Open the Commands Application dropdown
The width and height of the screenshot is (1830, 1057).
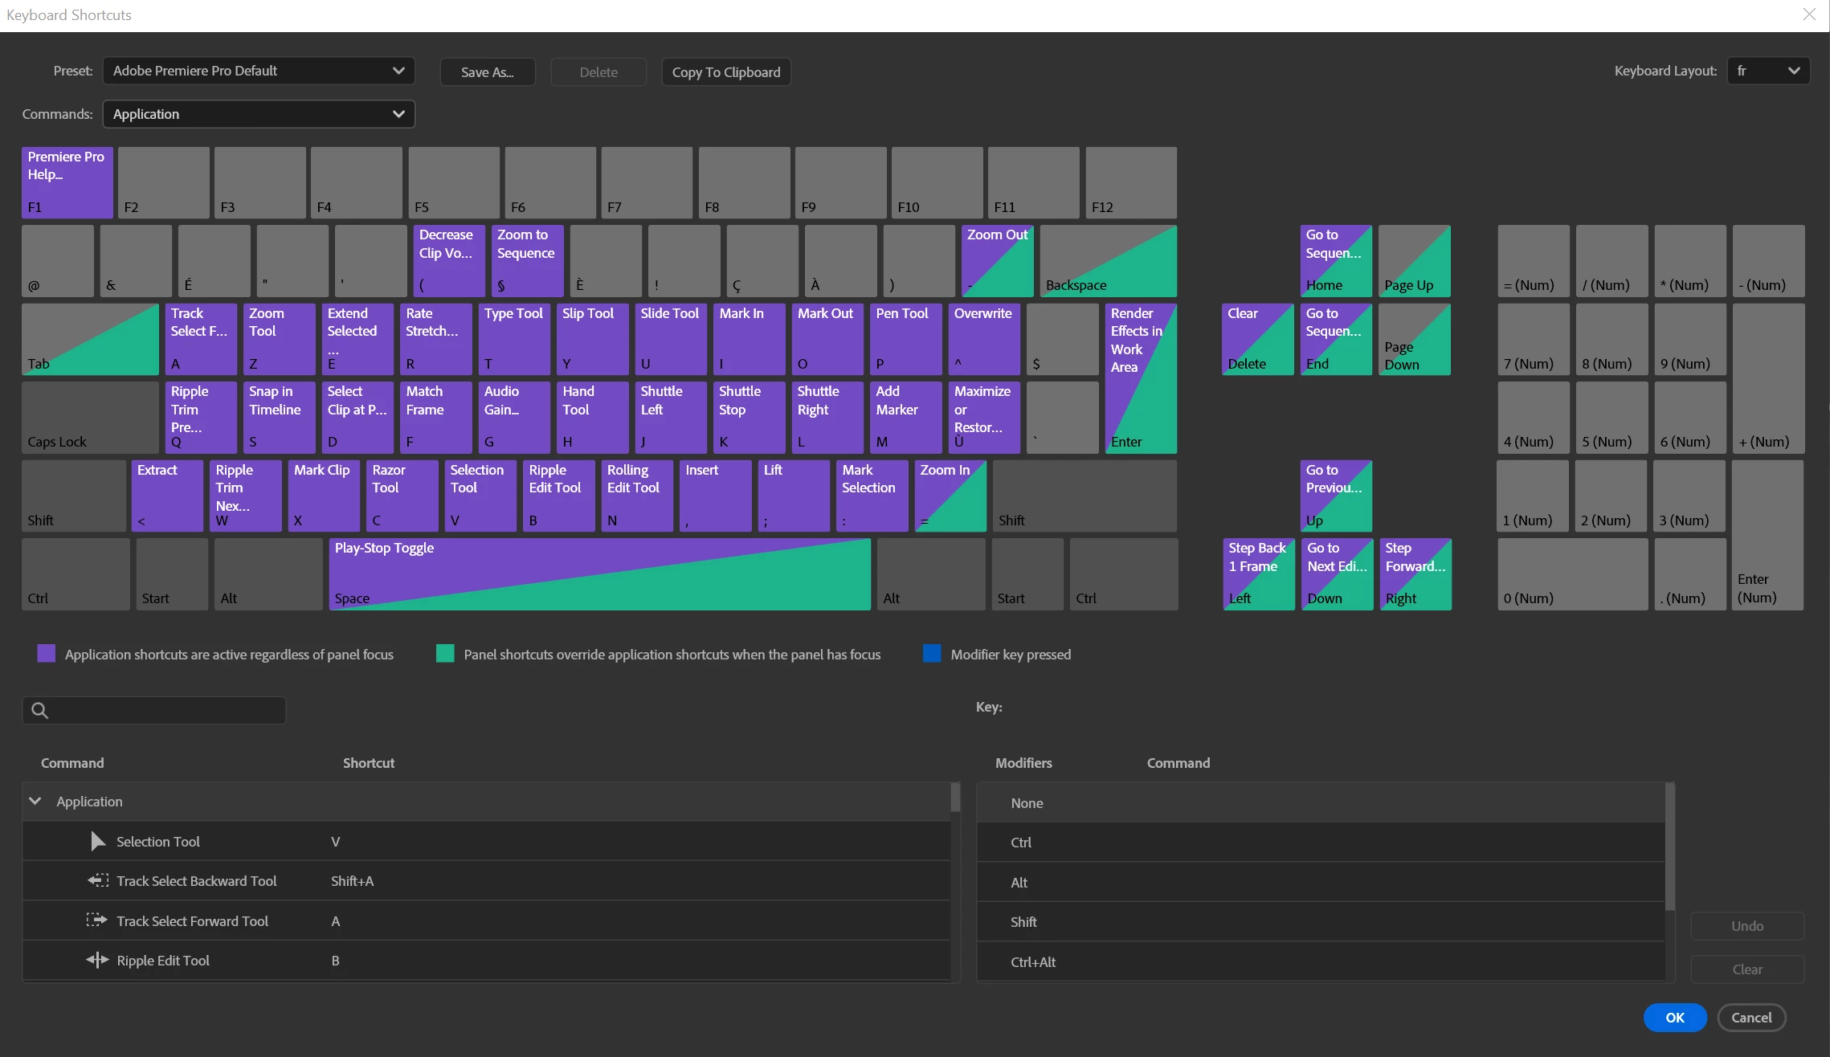click(x=258, y=114)
